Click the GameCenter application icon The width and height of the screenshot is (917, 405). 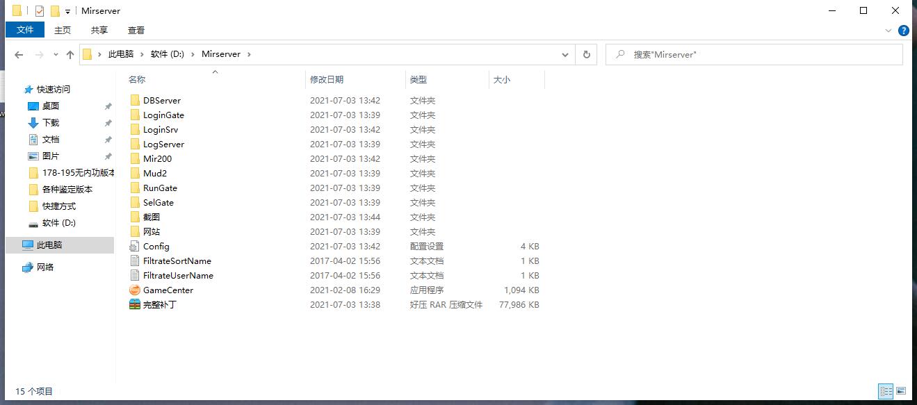135,290
